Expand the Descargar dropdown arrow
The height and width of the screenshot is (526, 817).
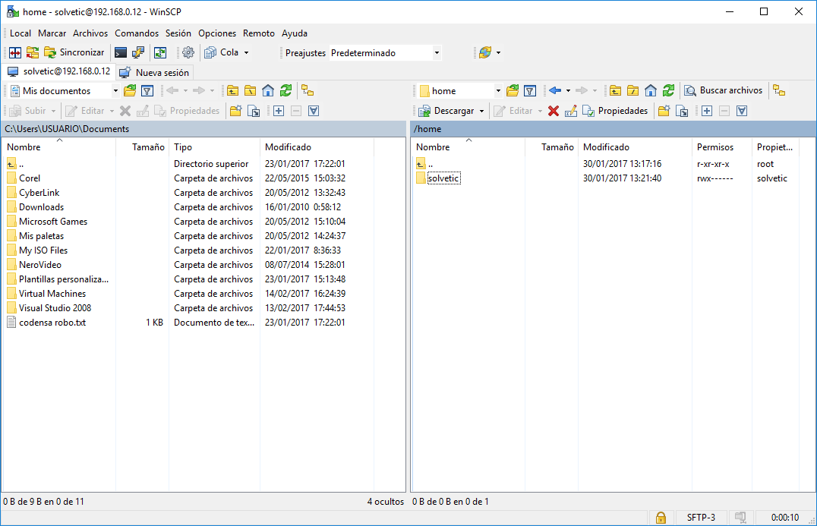pos(481,110)
